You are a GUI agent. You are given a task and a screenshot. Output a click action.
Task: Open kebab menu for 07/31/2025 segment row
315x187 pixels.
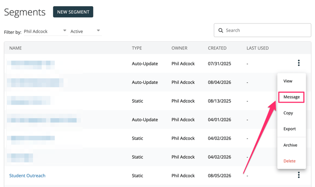[x=299, y=63]
